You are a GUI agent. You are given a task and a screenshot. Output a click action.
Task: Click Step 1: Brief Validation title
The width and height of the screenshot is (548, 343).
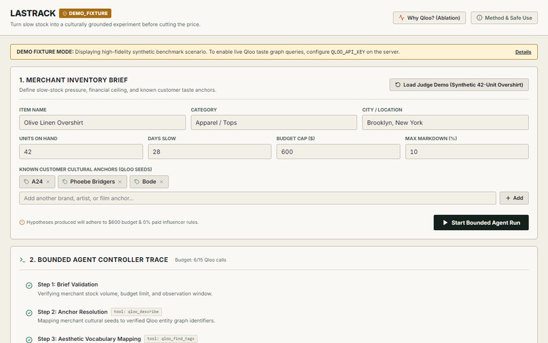[x=68, y=284]
